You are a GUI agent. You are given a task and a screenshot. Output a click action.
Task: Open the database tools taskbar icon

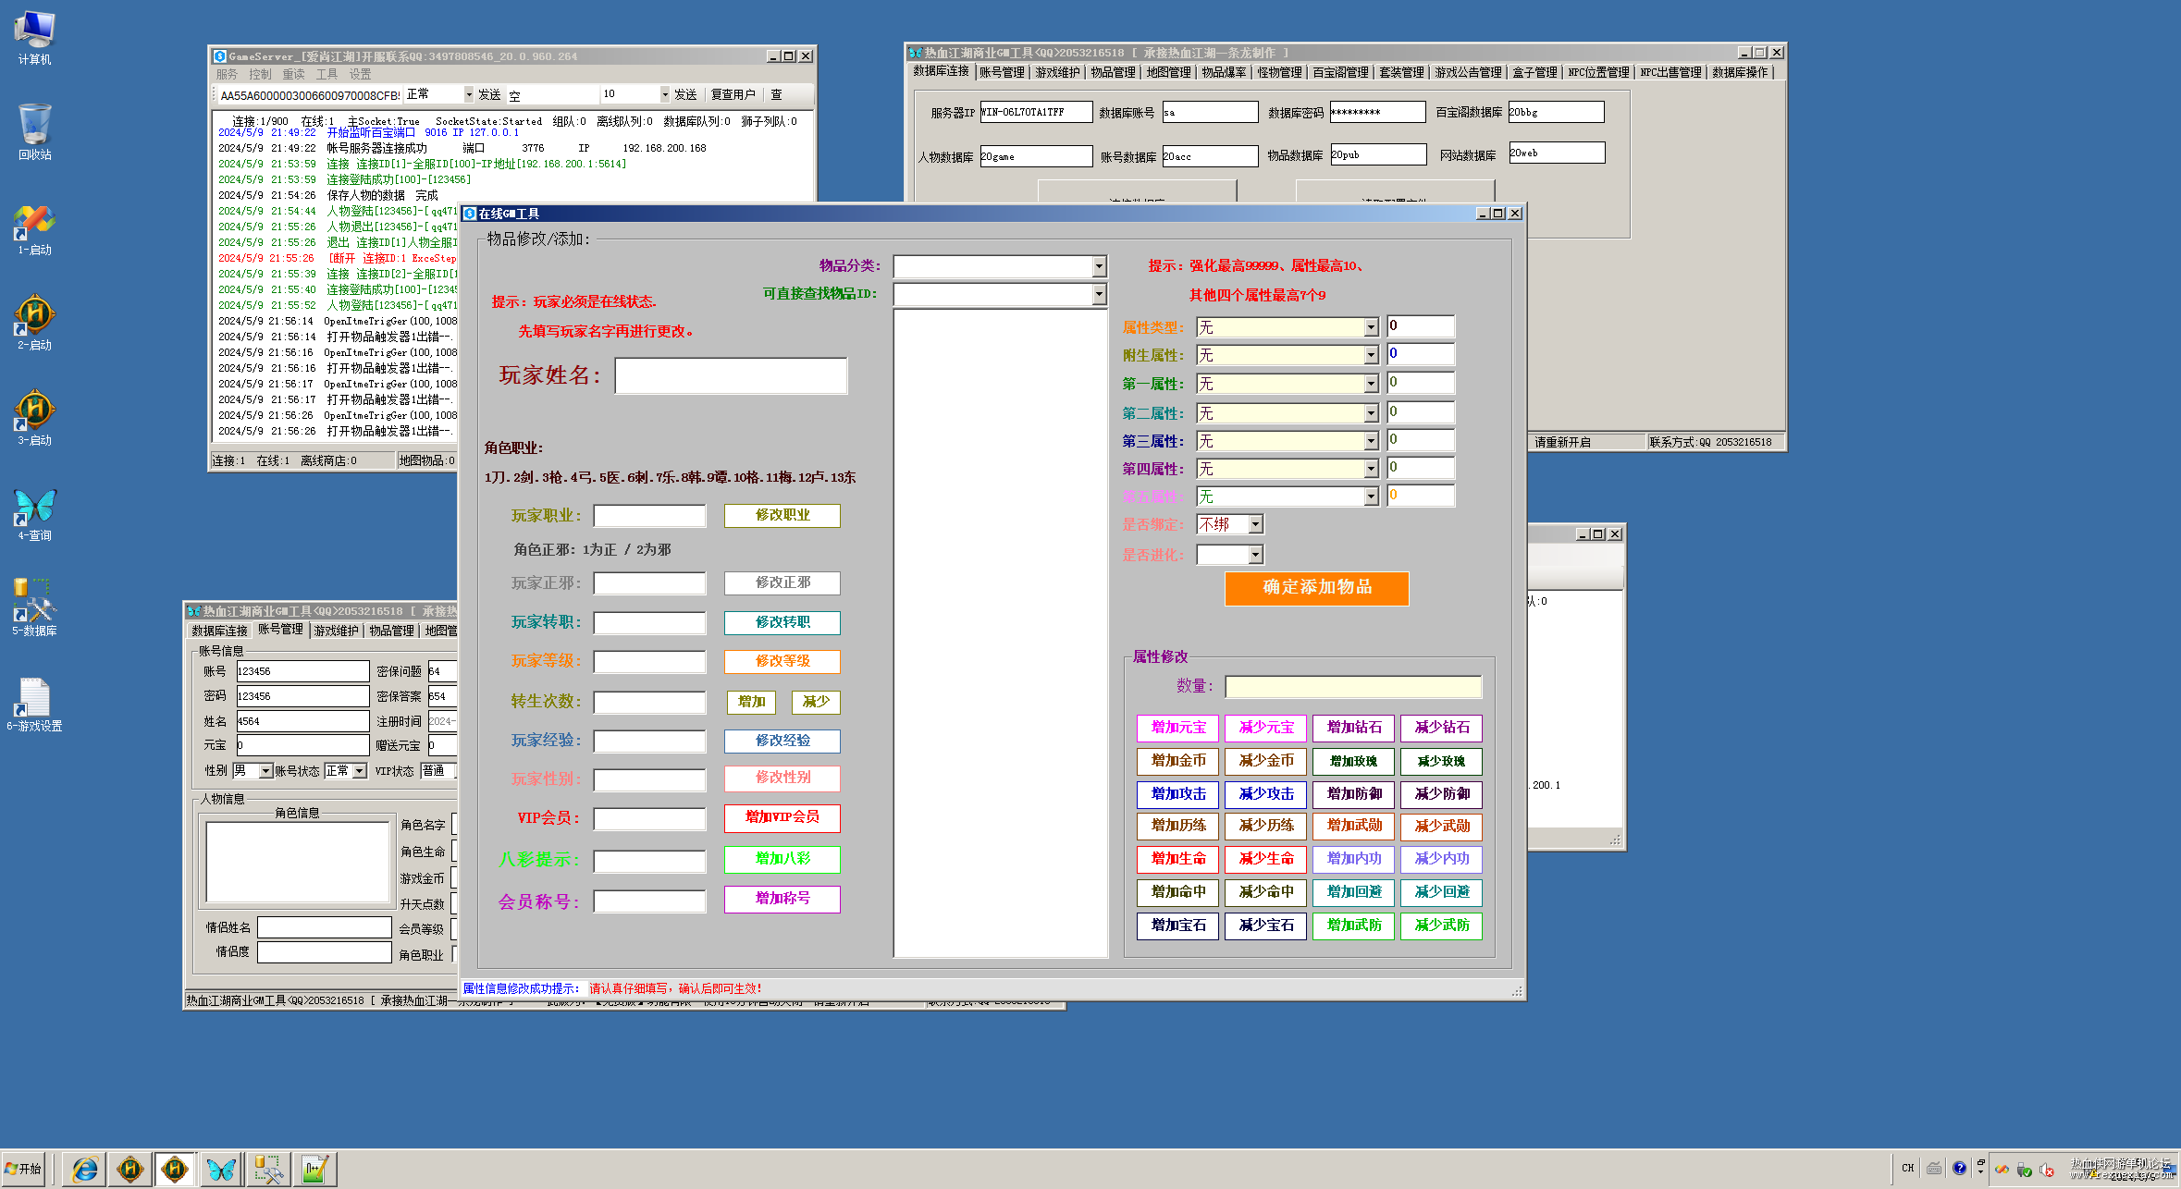(268, 1170)
